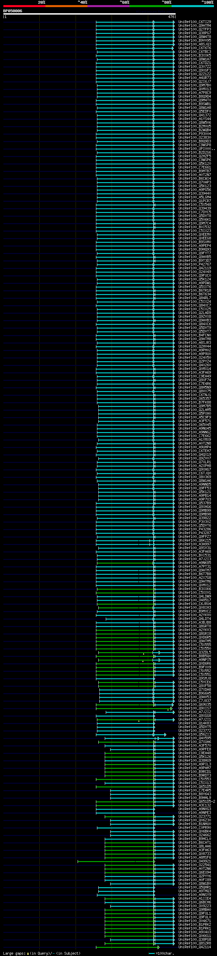The height and width of the screenshot is (956, 217).
Task: Choose the UniRef100_Q40595 entry
Action: click(x=195, y=738)
